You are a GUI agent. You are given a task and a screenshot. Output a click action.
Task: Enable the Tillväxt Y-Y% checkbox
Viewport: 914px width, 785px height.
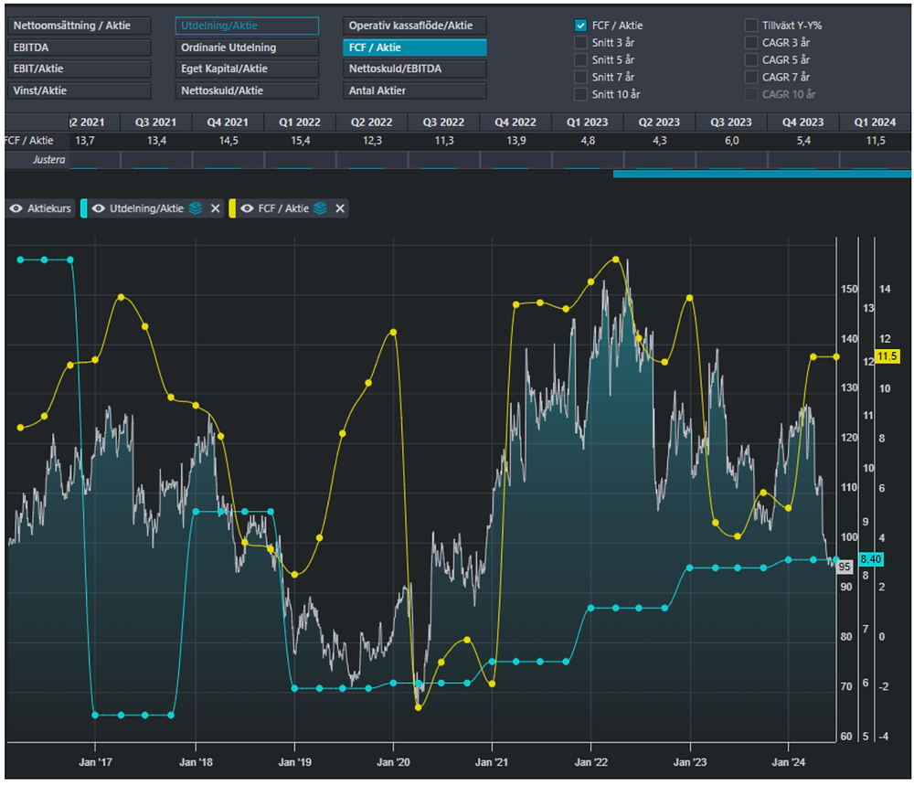750,26
